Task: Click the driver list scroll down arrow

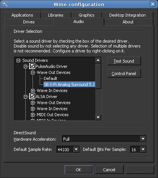Action: (98, 117)
